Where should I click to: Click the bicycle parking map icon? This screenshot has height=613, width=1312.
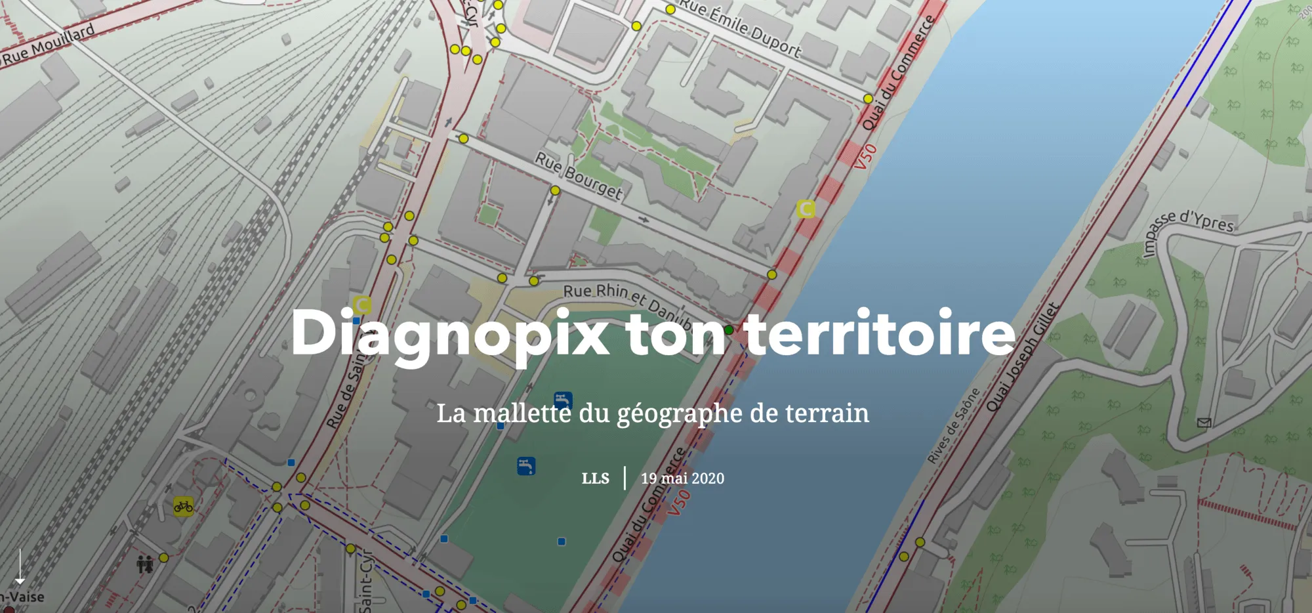(x=184, y=506)
